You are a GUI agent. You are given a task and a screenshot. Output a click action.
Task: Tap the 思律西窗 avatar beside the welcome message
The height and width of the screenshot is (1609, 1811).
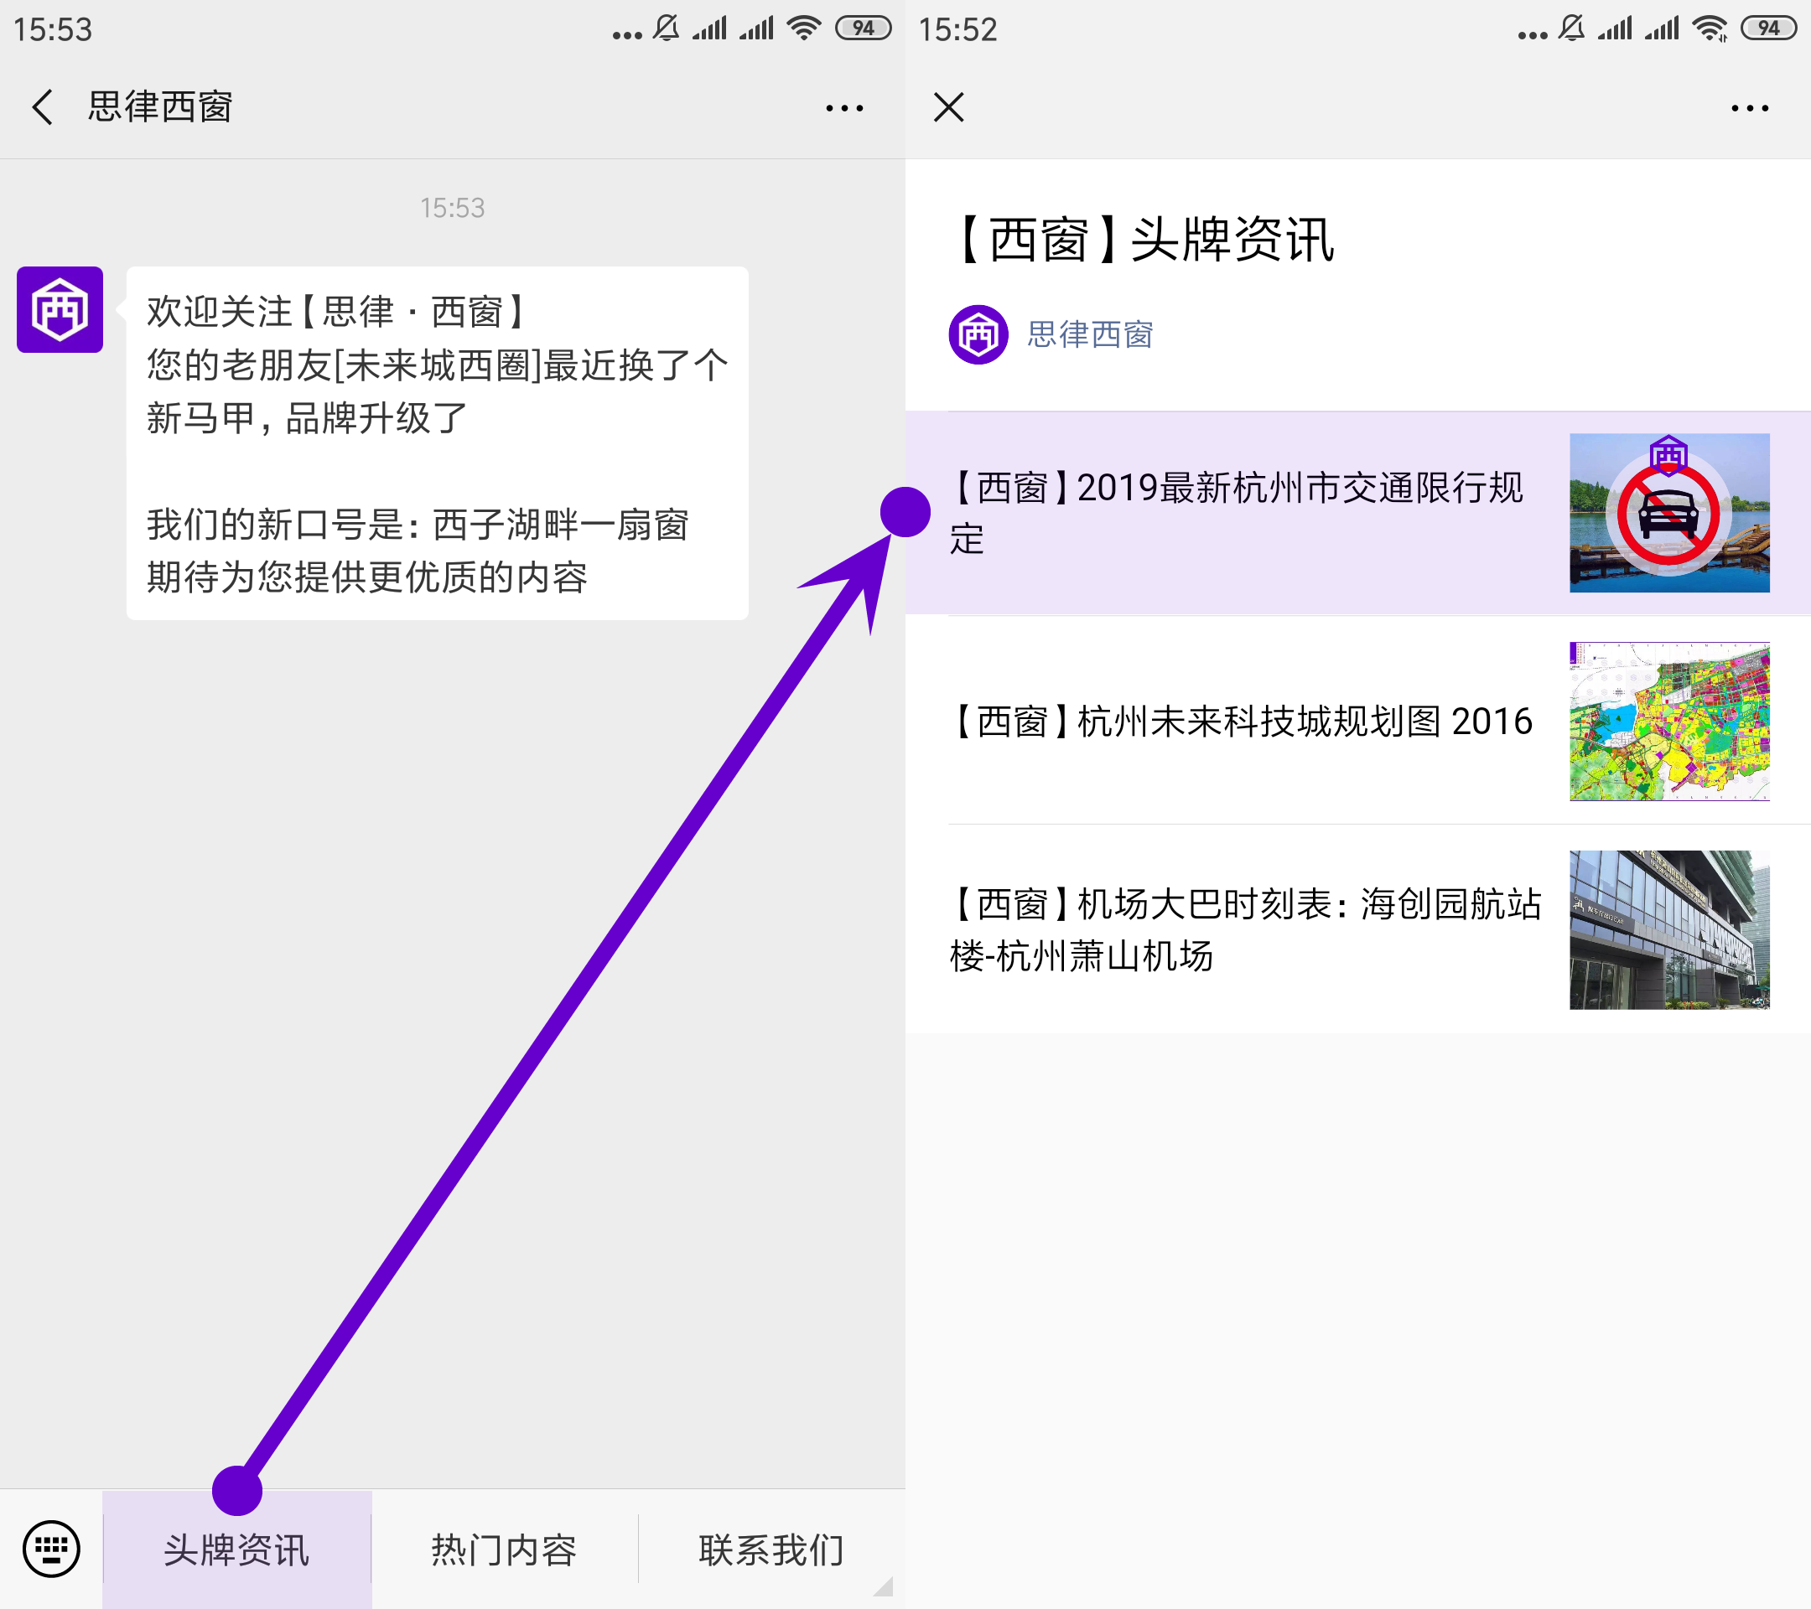click(59, 311)
